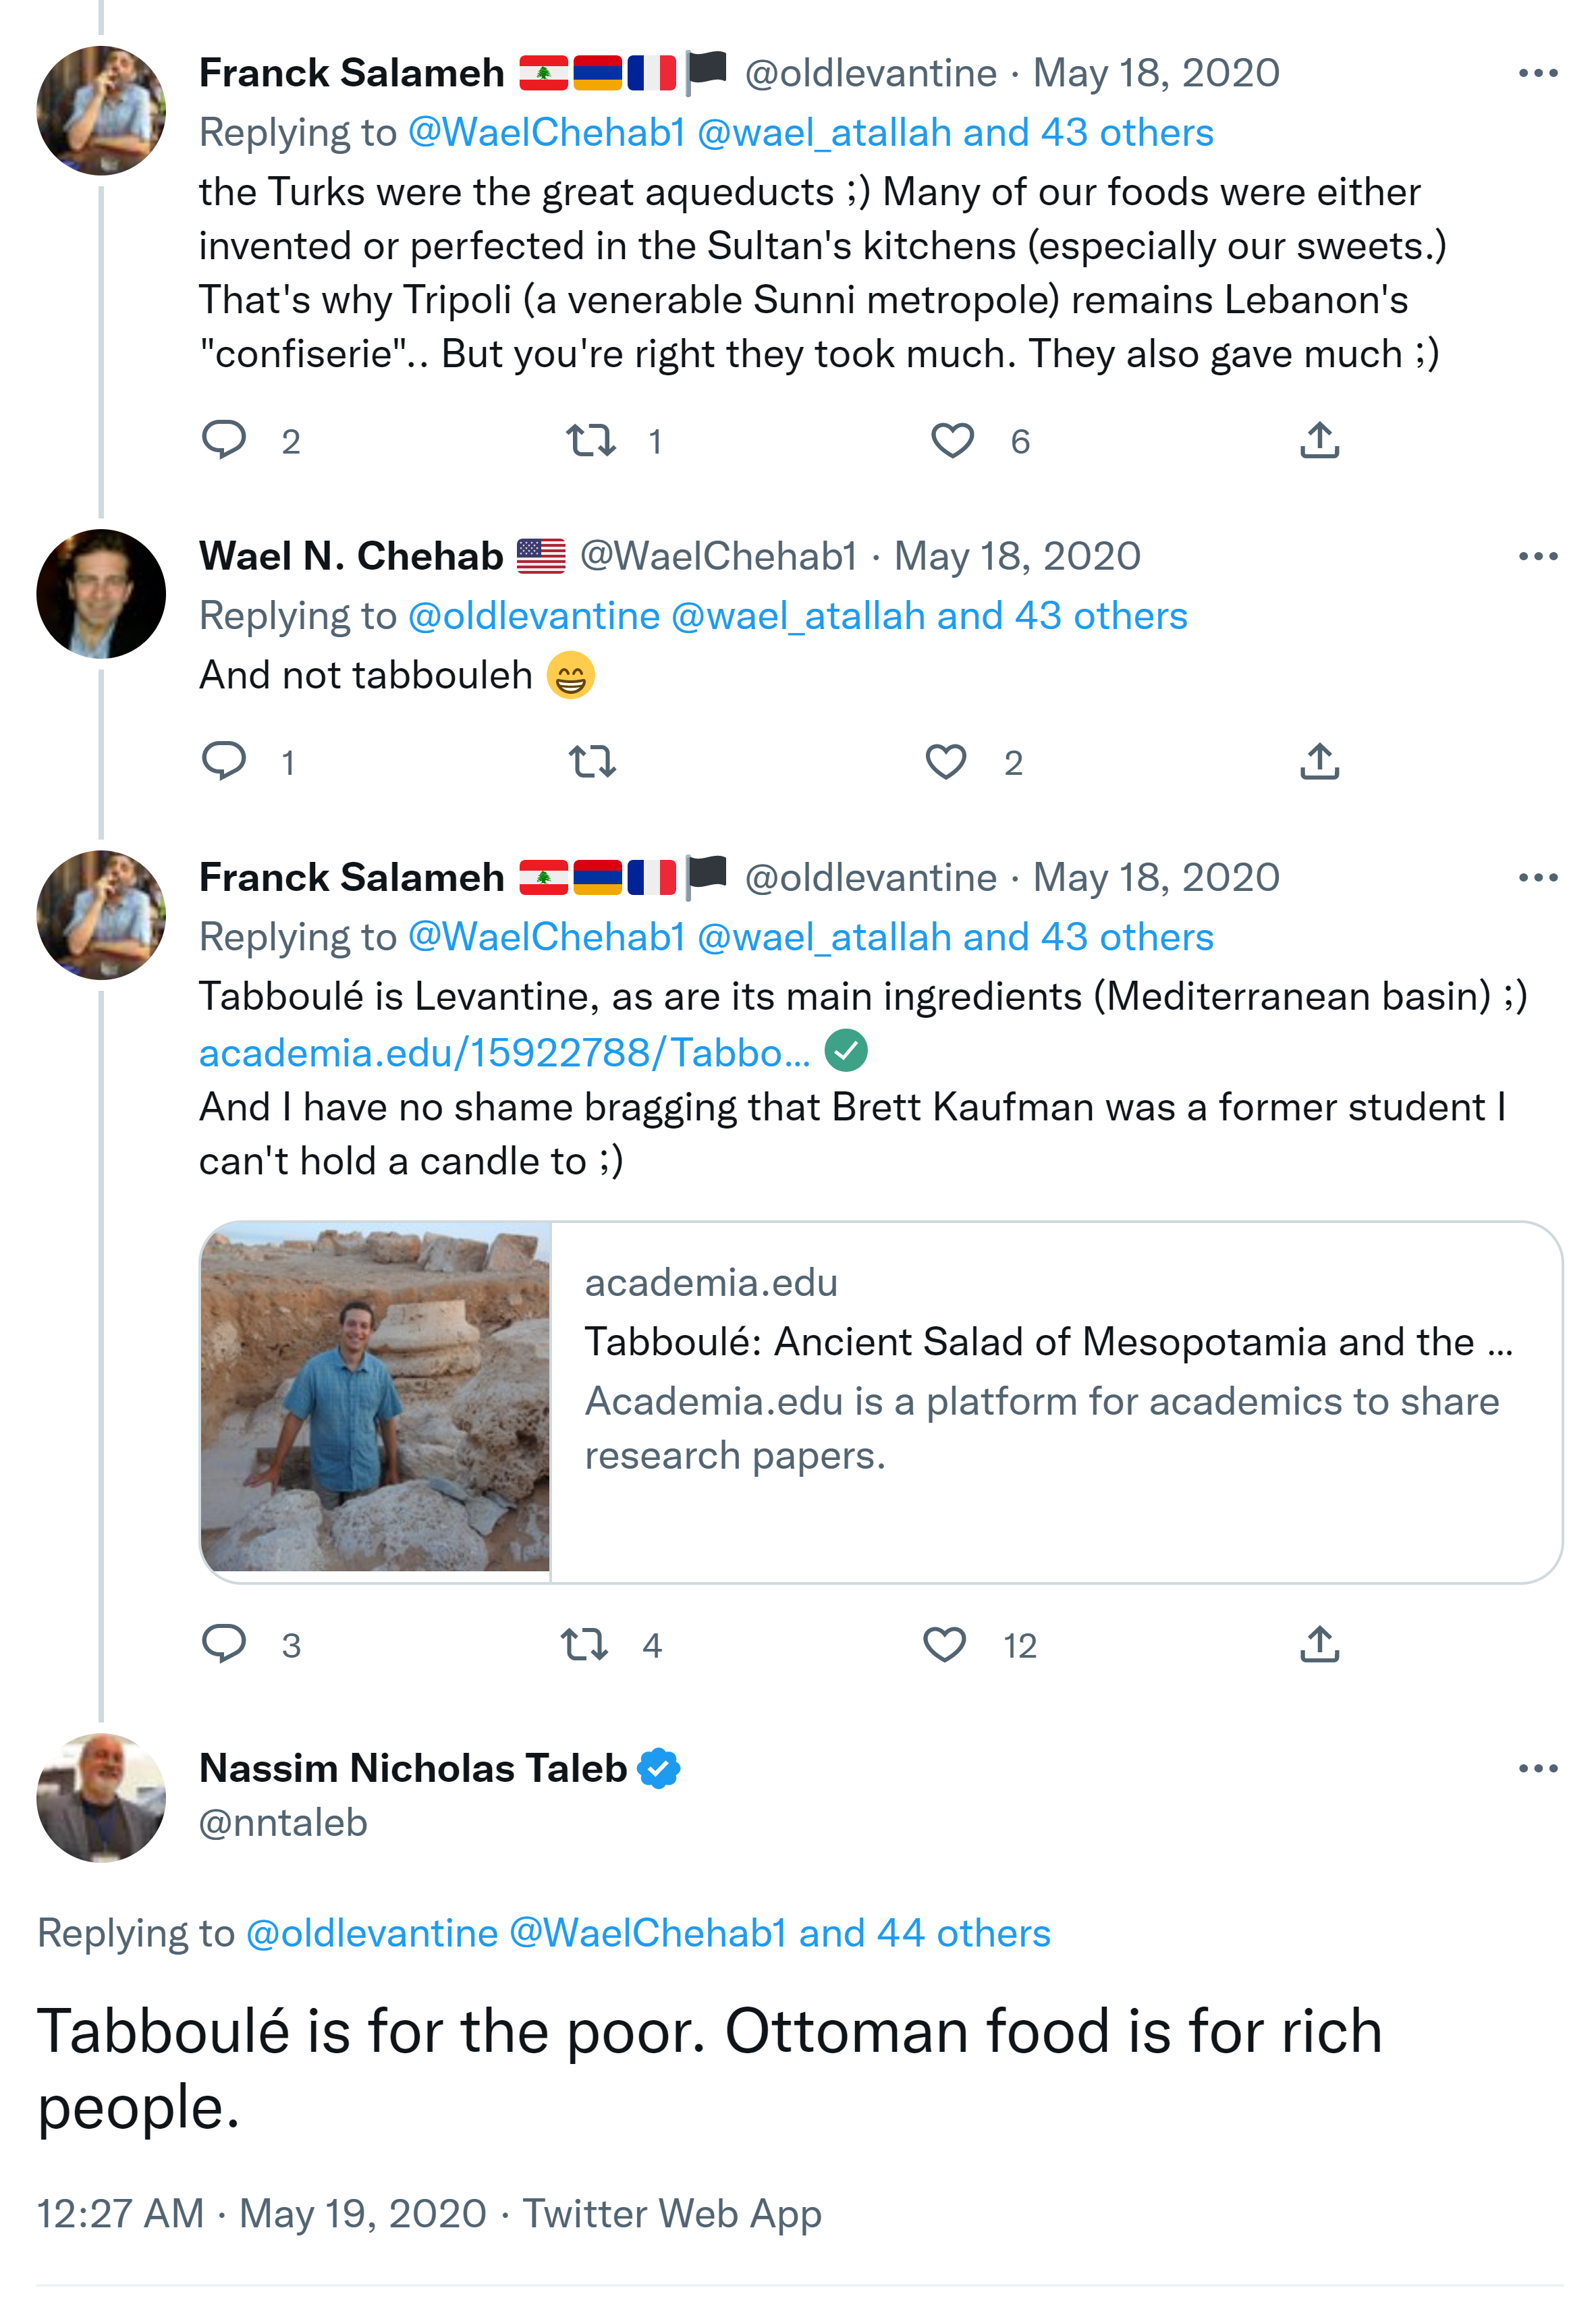Reply to Wael N. Chehab's tweet
The image size is (1596, 2309).
[x=223, y=762]
